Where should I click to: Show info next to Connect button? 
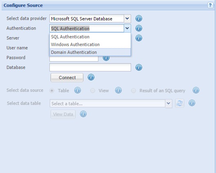pyautogui.click(x=91, y=77)
